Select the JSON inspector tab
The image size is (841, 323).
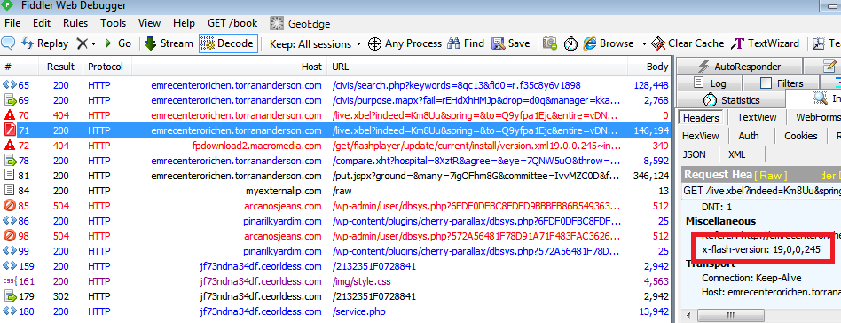(694, 154)
